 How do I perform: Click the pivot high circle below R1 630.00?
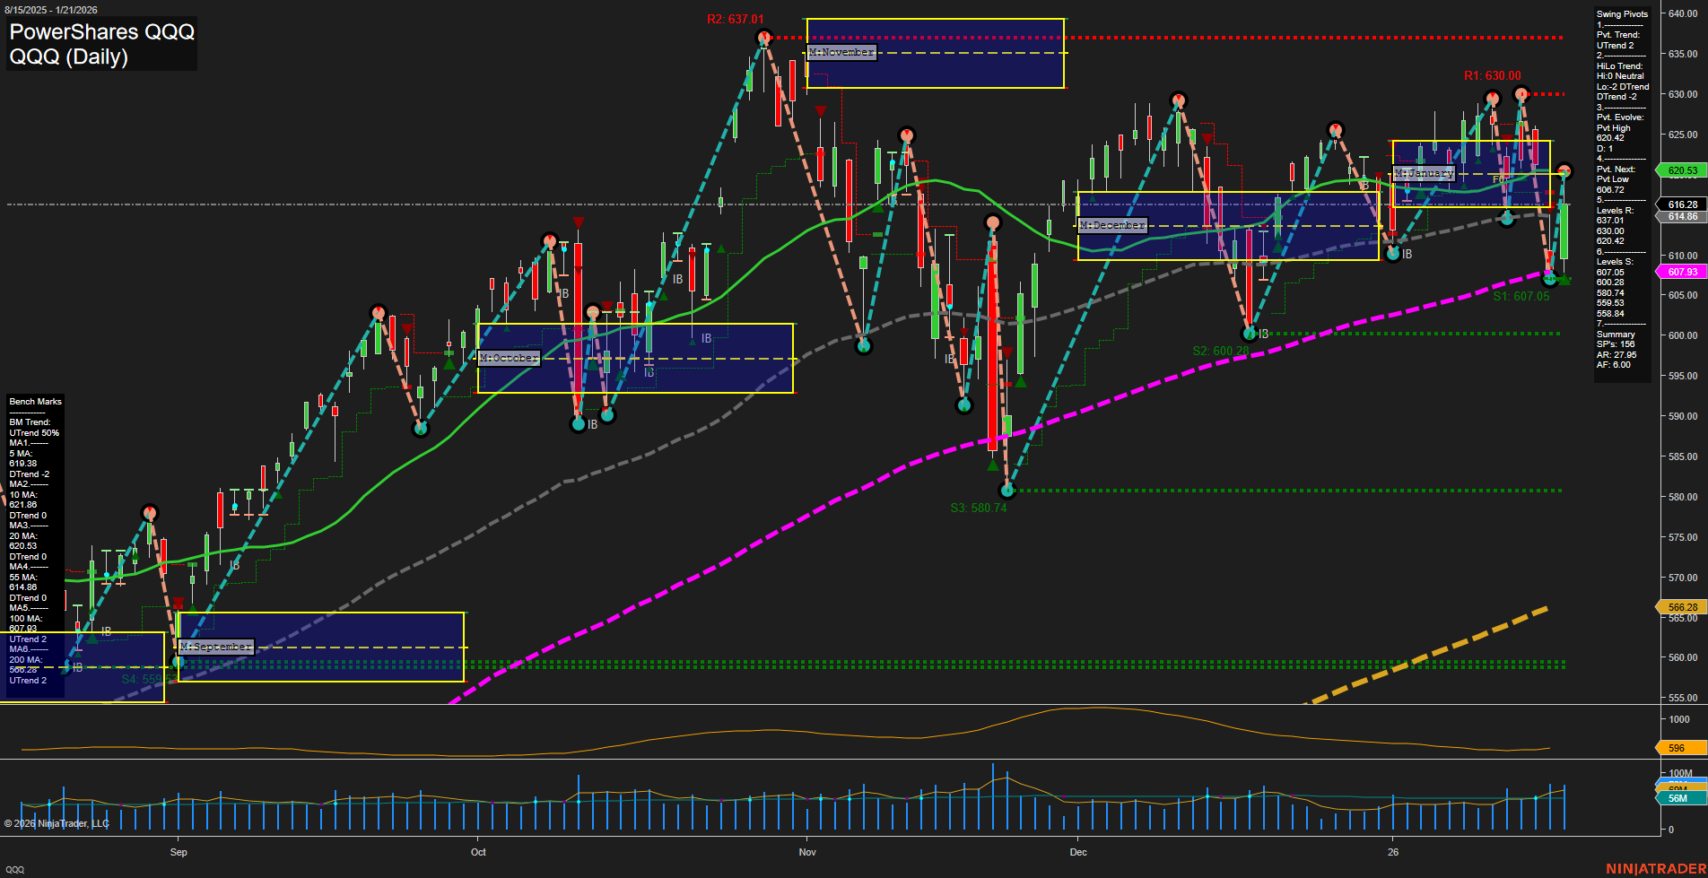pyautogui.click(x=1521, y=93)
